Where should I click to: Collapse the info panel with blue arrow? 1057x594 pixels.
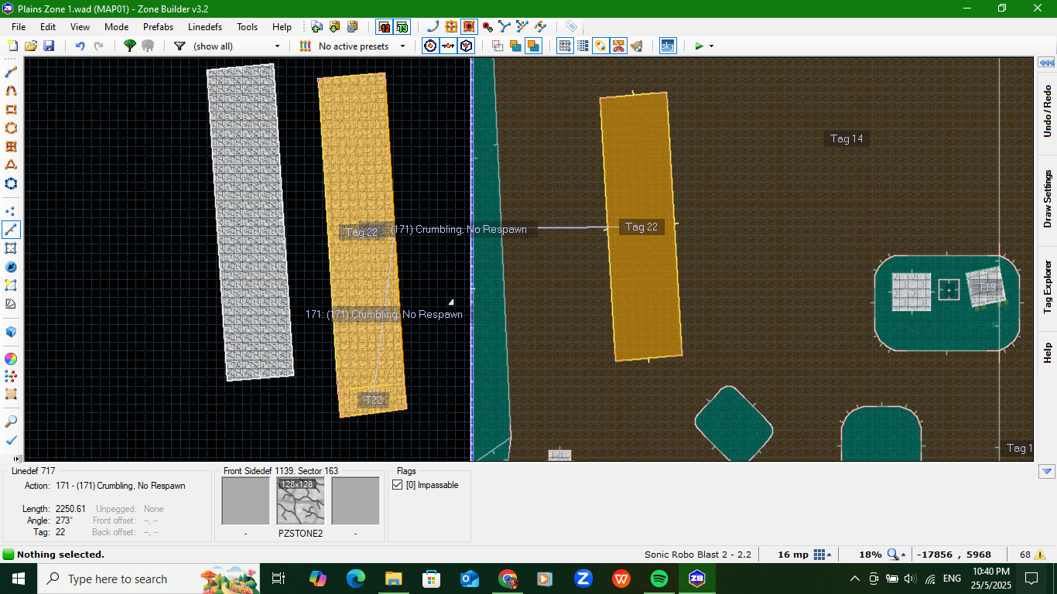(x=1047, y=471)
